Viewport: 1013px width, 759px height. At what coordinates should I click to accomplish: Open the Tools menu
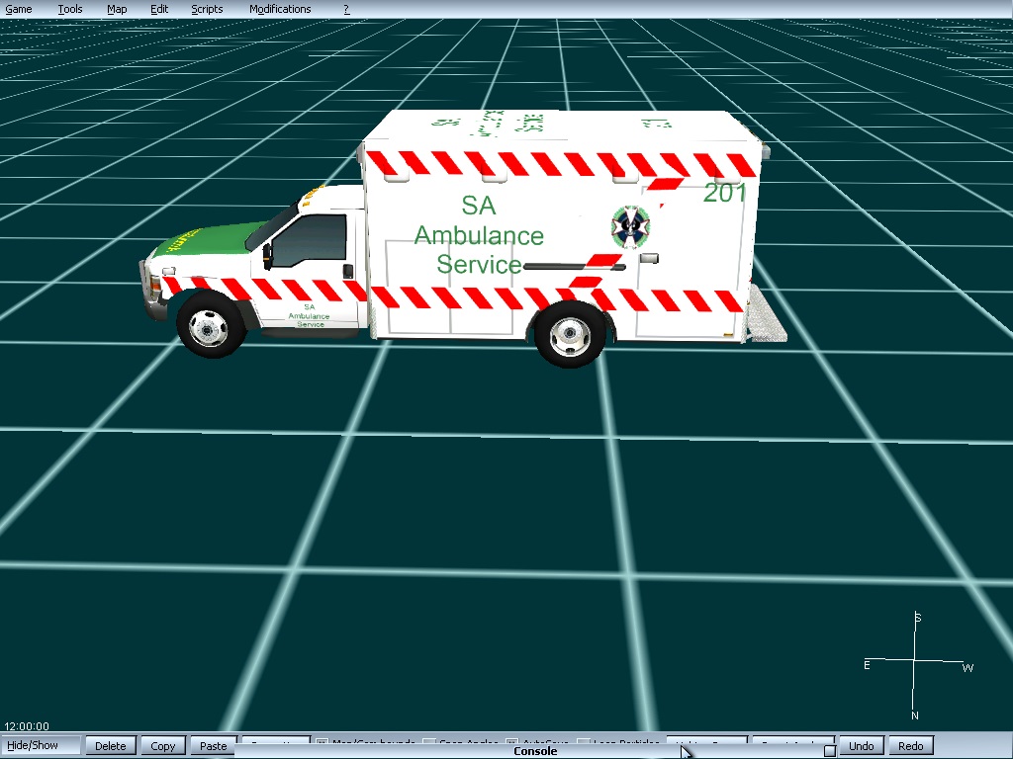[70, 9]
